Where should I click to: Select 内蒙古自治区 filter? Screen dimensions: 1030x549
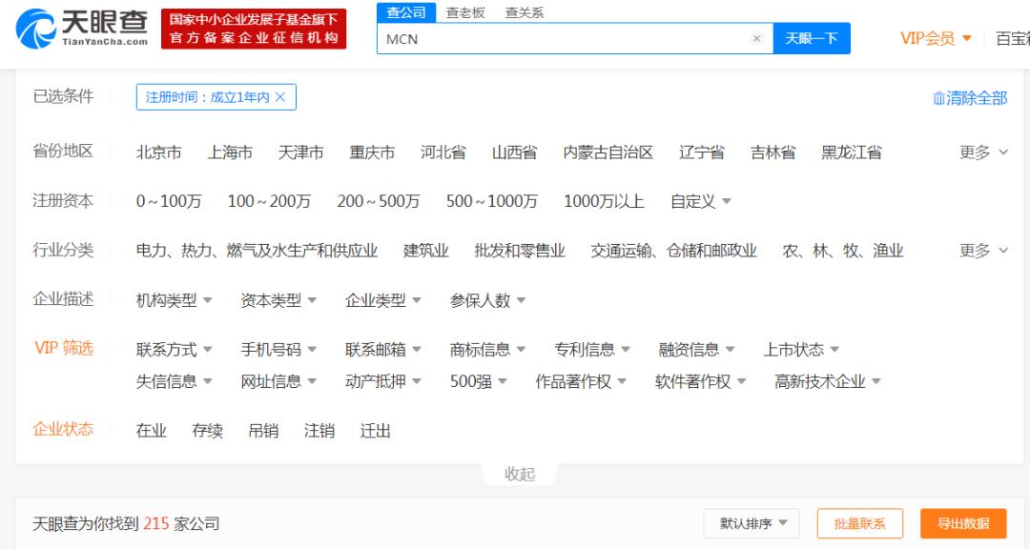click(x=608, y=152)
